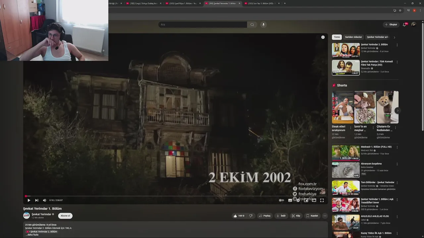This screenshot has height=238, width=424.
Task: Like the video (169 B)
Action: 239,216
